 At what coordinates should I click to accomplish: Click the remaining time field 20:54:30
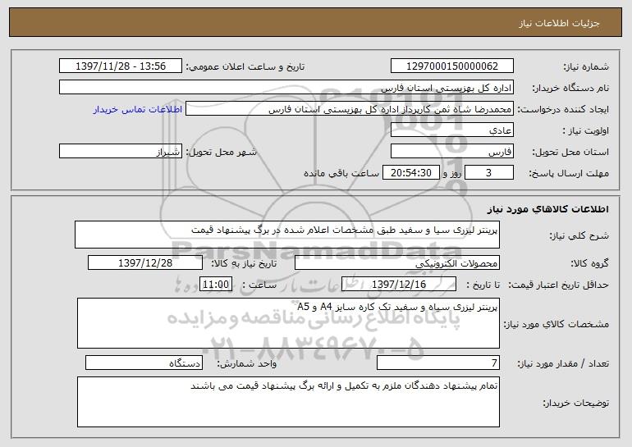[x=410, y=173]
